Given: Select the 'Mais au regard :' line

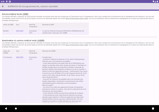Looking at the screenshot, I should (x=48, y=85).
